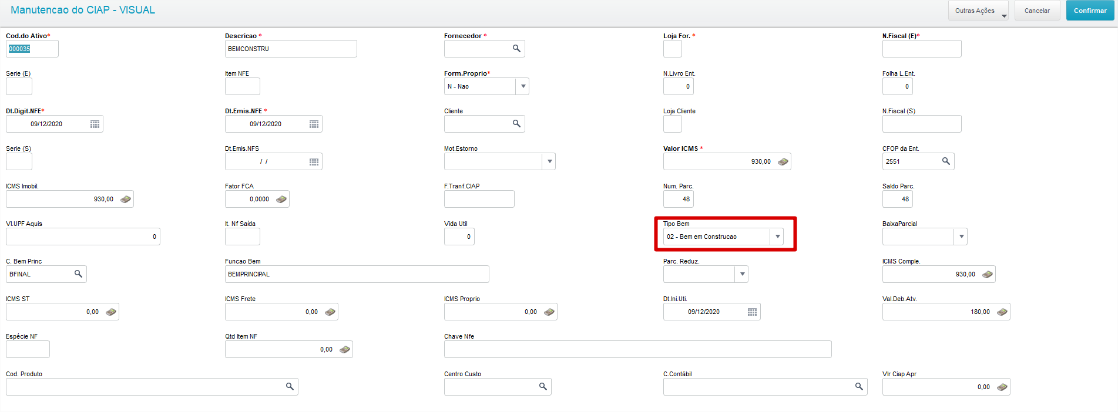Click the C. Bem Princ lookup icon
Screen dimensions: 1118x412
click(78, 274)
